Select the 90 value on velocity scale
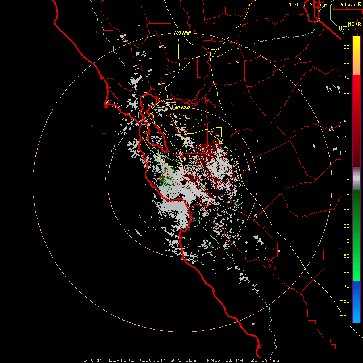Viewport: 363px width, 363px height. point(346,47)
